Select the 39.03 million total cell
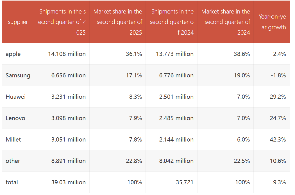Screen dimensions: 295x195 (x=69, y=182)
